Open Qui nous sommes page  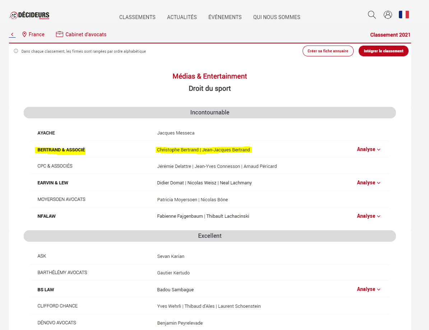(276, 17)
